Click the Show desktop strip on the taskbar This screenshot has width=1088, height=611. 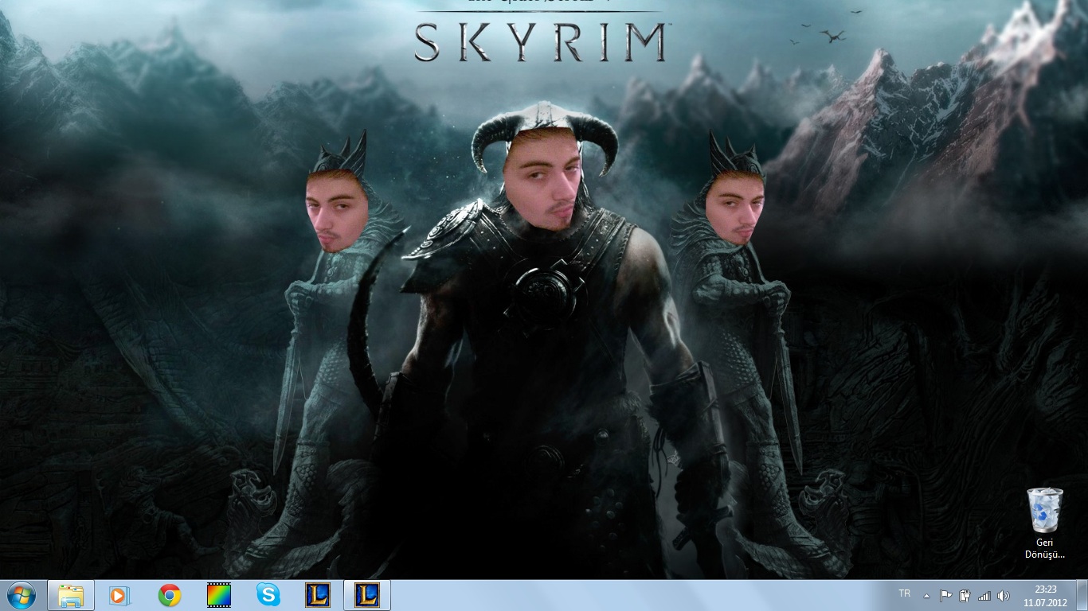[x=1082, y=595]
